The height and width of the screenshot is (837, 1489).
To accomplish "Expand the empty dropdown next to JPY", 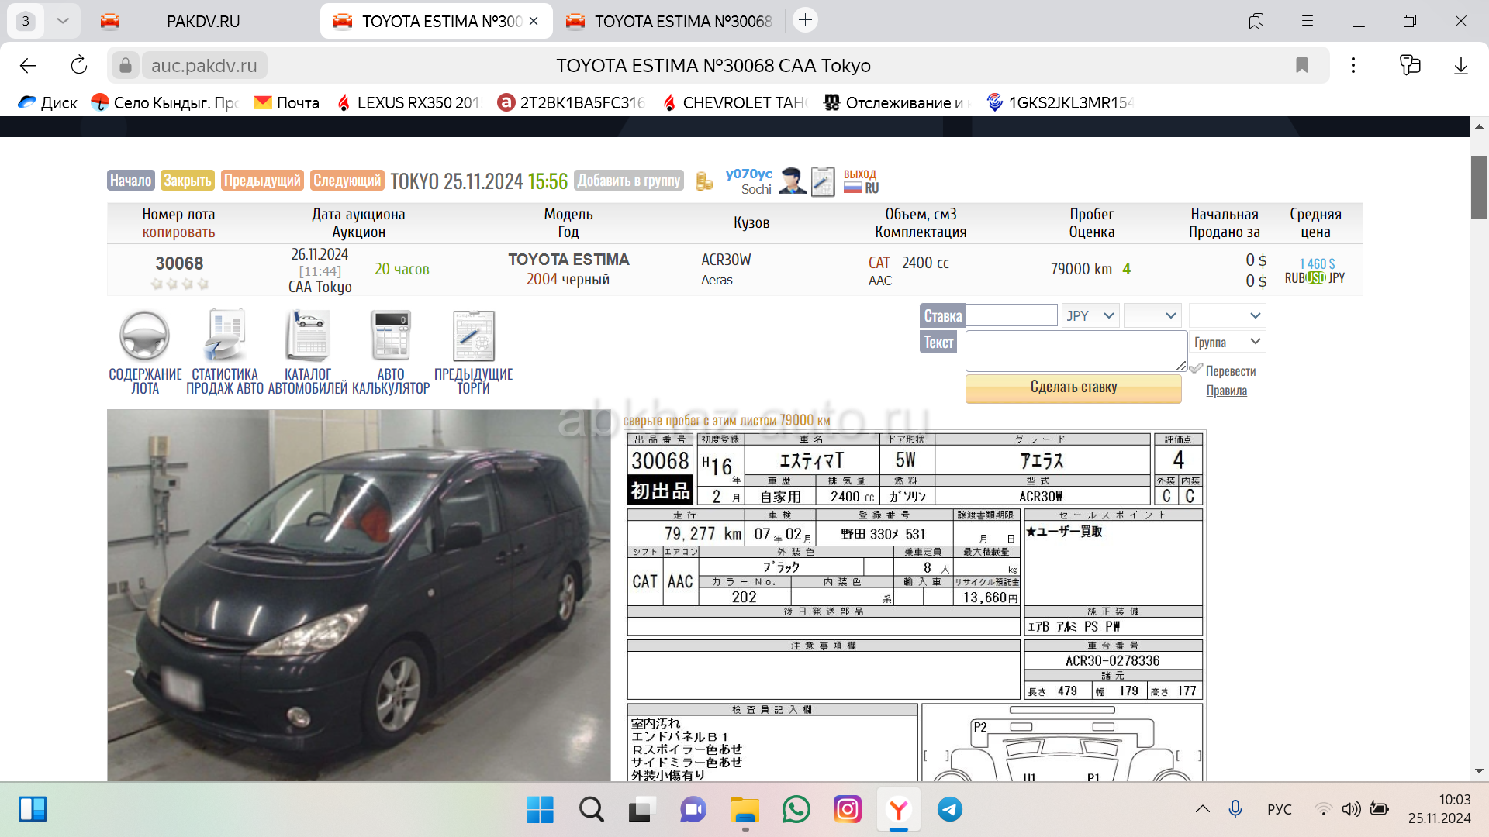I will click(1152, 315).
